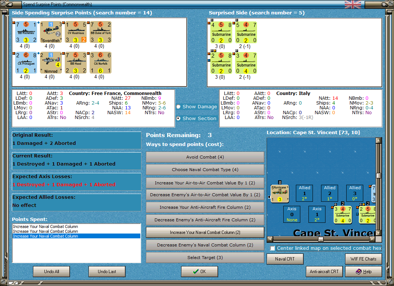
Task: Select the BB Richelieu ship counter
Action: 26,32
